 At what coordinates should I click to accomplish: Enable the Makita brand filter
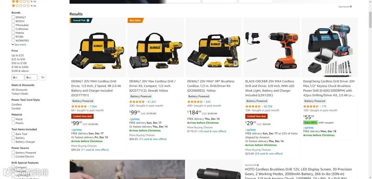13,33
